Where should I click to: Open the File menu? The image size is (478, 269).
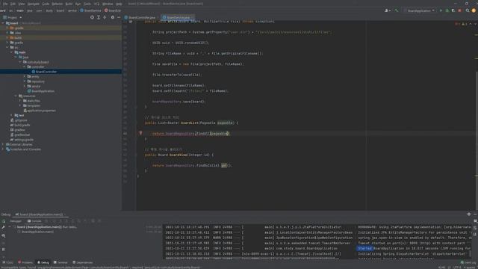tap(5, 4)
